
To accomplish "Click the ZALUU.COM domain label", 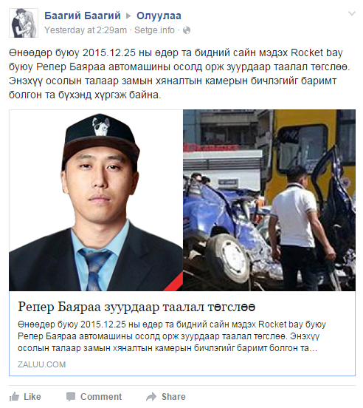I will pyautogui.click(x=41, y=364).
